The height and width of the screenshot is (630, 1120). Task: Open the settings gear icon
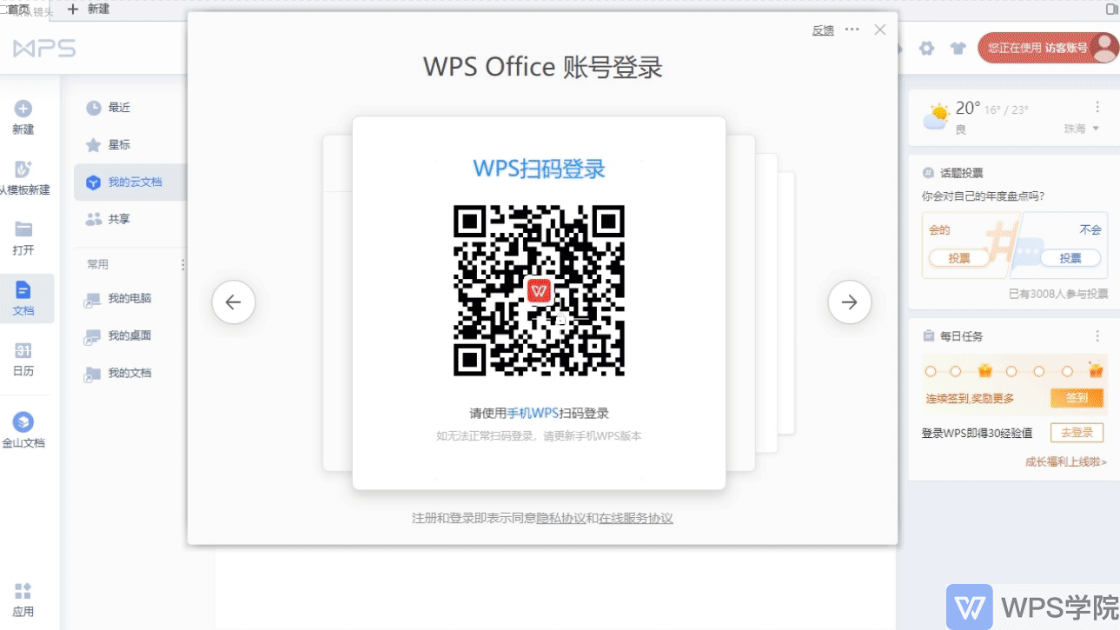[927, 49]
